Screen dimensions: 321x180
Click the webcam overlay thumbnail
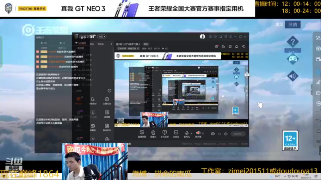95,162
